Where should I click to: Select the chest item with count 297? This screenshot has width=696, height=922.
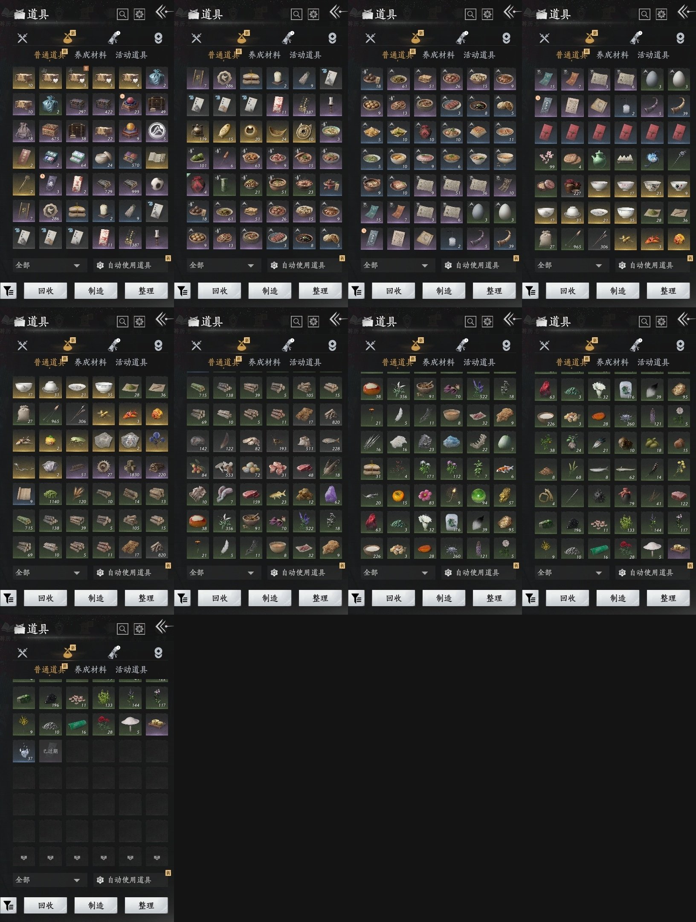pos(77,105)
